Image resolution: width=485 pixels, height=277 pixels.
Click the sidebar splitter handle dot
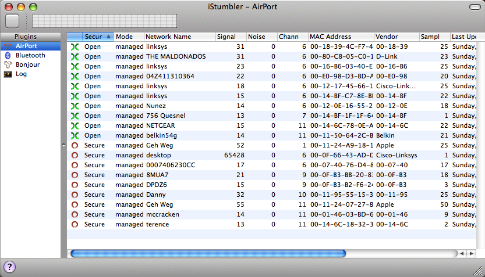[x=63, y=145]
